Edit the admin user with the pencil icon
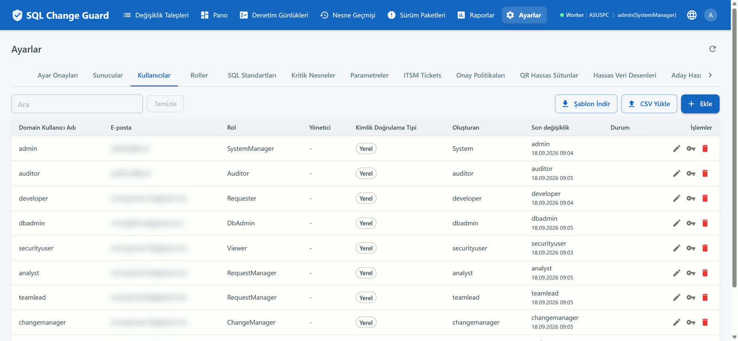This screenshot has height=341, width=738. 677,148
